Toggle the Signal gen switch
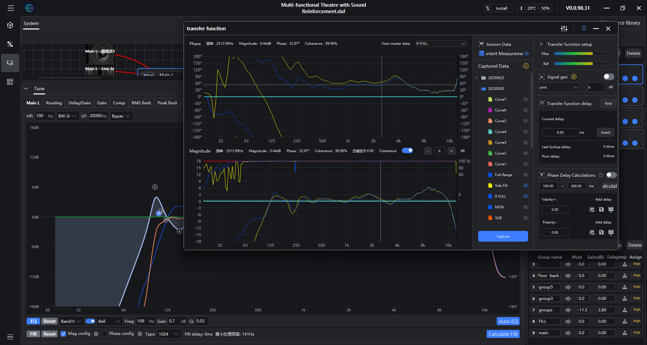This screenshot has width=647, height=345. (x=609, y=77)
